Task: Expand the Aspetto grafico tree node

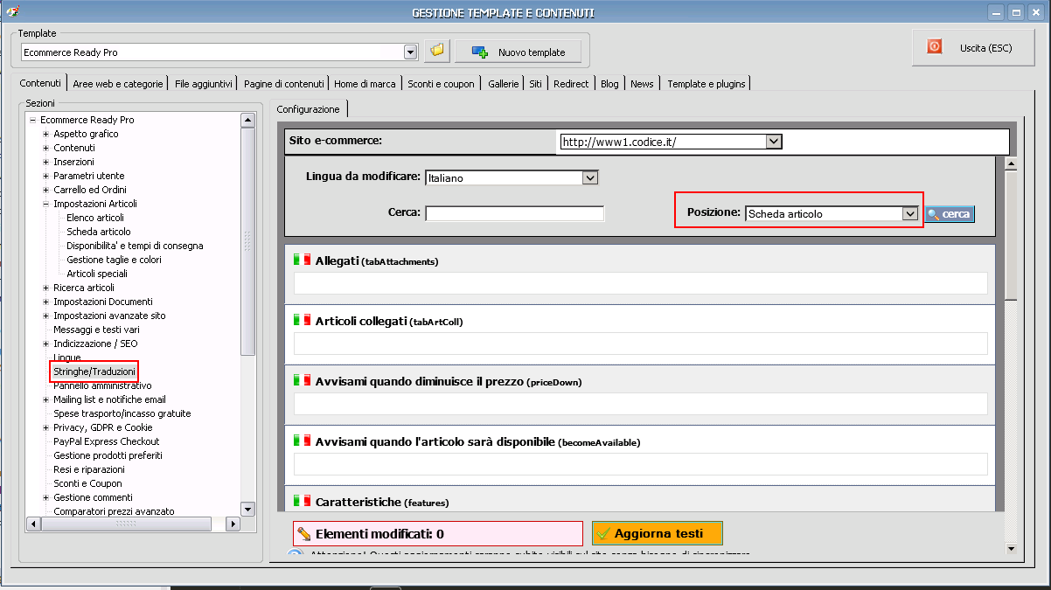Action: 45,134
